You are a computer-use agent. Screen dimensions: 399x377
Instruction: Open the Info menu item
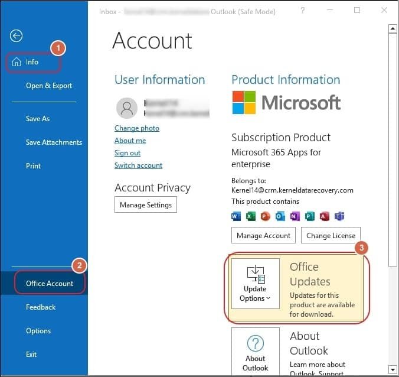[34, 62]
